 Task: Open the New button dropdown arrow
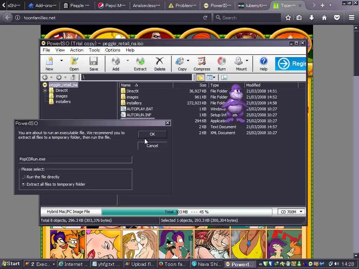61,61
